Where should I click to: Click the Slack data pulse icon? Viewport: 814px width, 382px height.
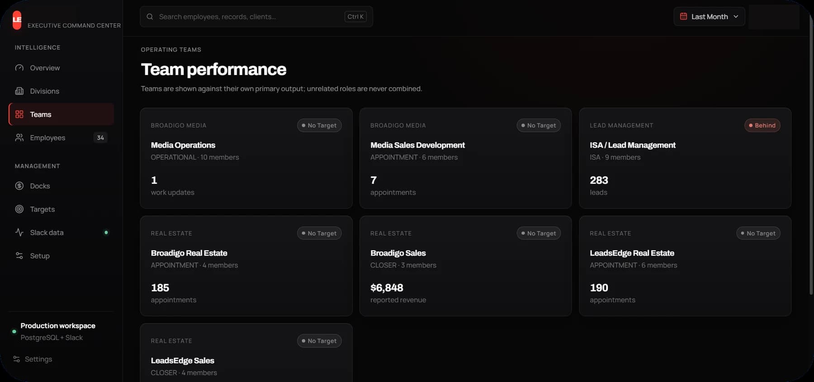coord(19,233)
